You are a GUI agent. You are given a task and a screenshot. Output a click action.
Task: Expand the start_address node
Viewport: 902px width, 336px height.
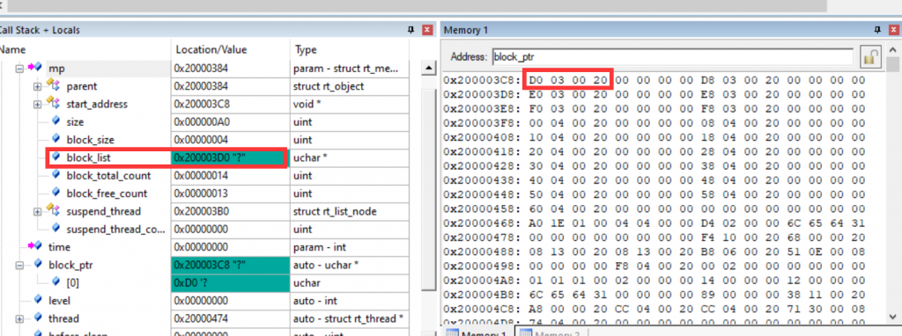(37, 104)
